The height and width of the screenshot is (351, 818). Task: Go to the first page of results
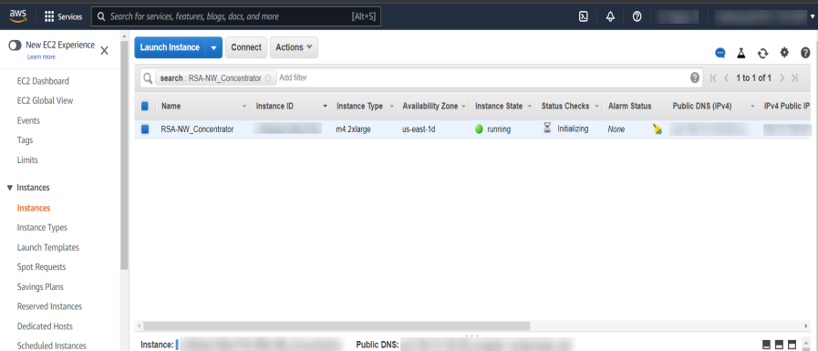(713, 77)
